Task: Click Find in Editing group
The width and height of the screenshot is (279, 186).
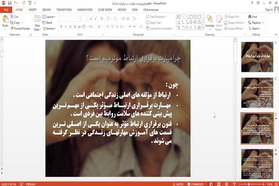Action: tap(252, 17)
